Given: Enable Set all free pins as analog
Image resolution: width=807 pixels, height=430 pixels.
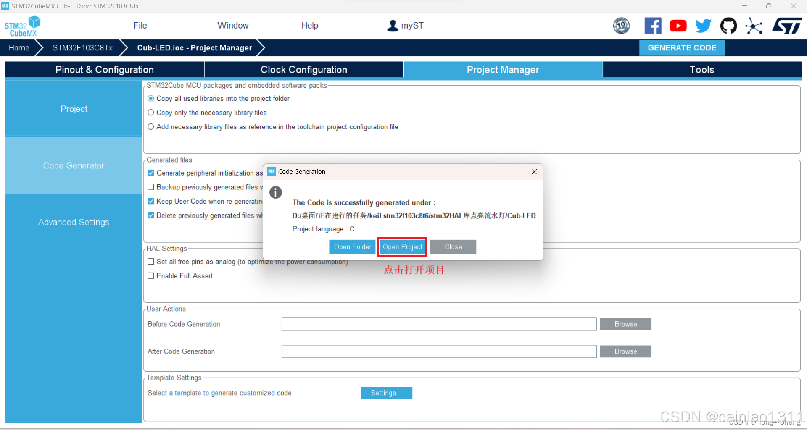Looking at the screenshot, I should click(151, 262).
